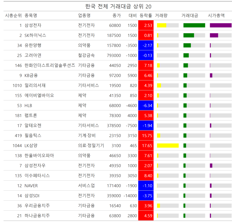Click the closing price 378500

click(x=114, y=126)
